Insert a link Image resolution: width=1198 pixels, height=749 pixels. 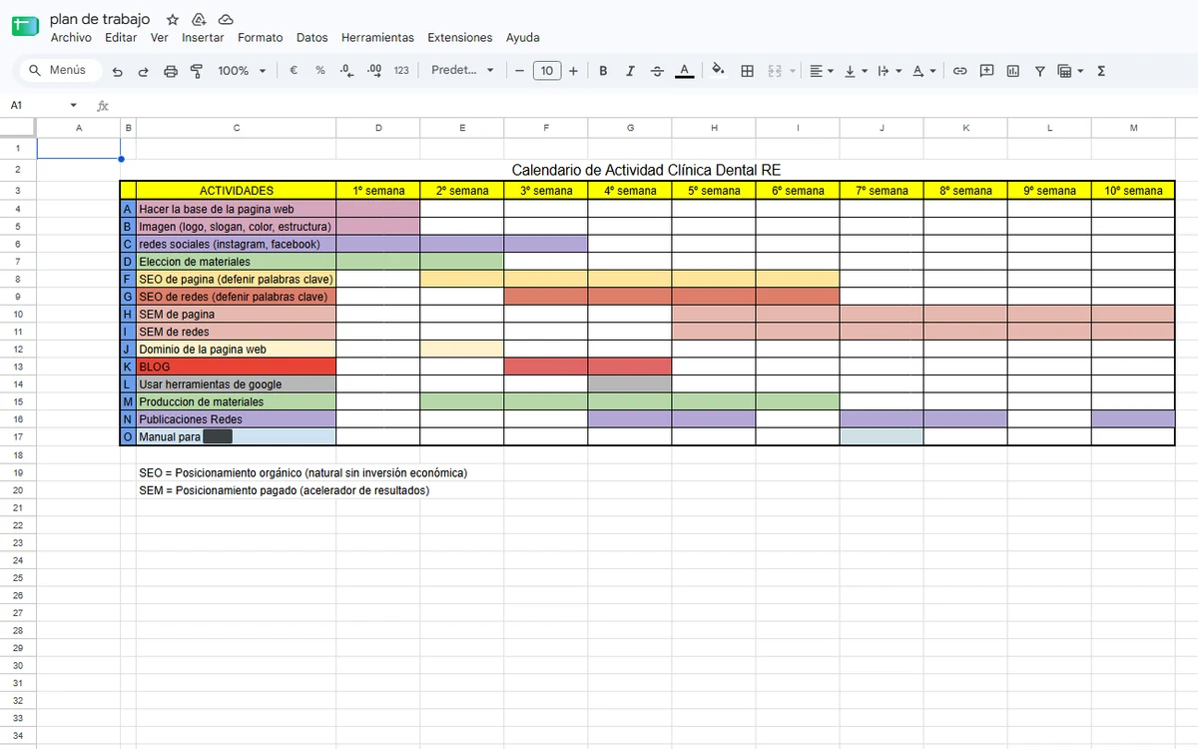(x=959, y=71)
